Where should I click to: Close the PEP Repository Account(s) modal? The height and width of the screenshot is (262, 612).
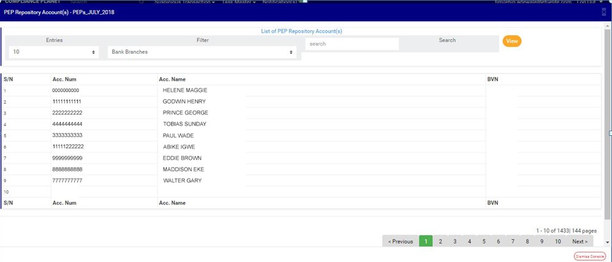(x=604, y=12)
